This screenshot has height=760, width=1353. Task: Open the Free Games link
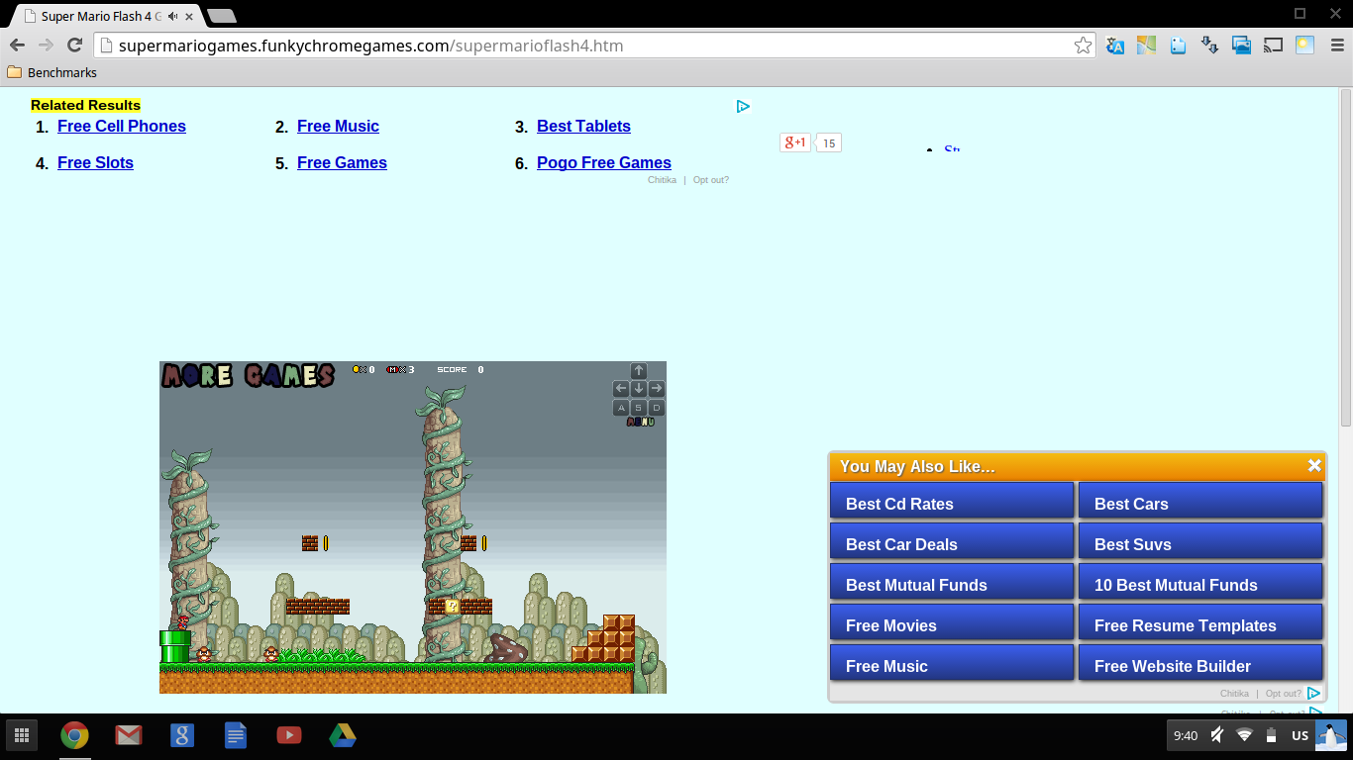[x=342, y=162]
